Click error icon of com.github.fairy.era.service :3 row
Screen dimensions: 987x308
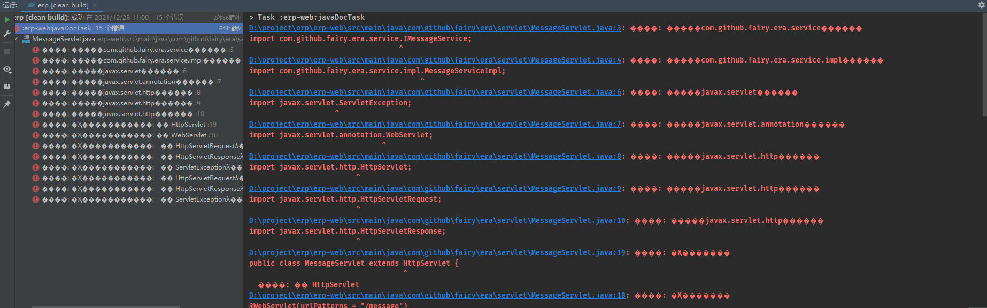(x=36, y=50)
